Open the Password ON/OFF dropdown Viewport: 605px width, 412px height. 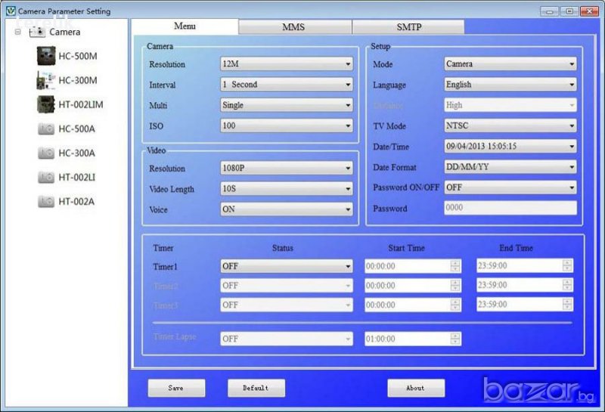tap(510, 187)
